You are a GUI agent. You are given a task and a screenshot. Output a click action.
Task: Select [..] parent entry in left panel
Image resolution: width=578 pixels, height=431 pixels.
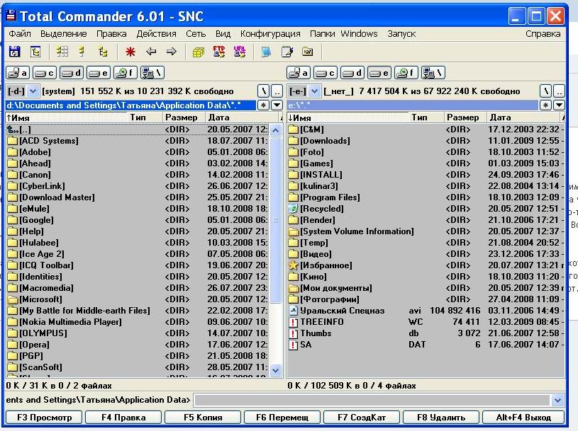[x=138, y=130]
